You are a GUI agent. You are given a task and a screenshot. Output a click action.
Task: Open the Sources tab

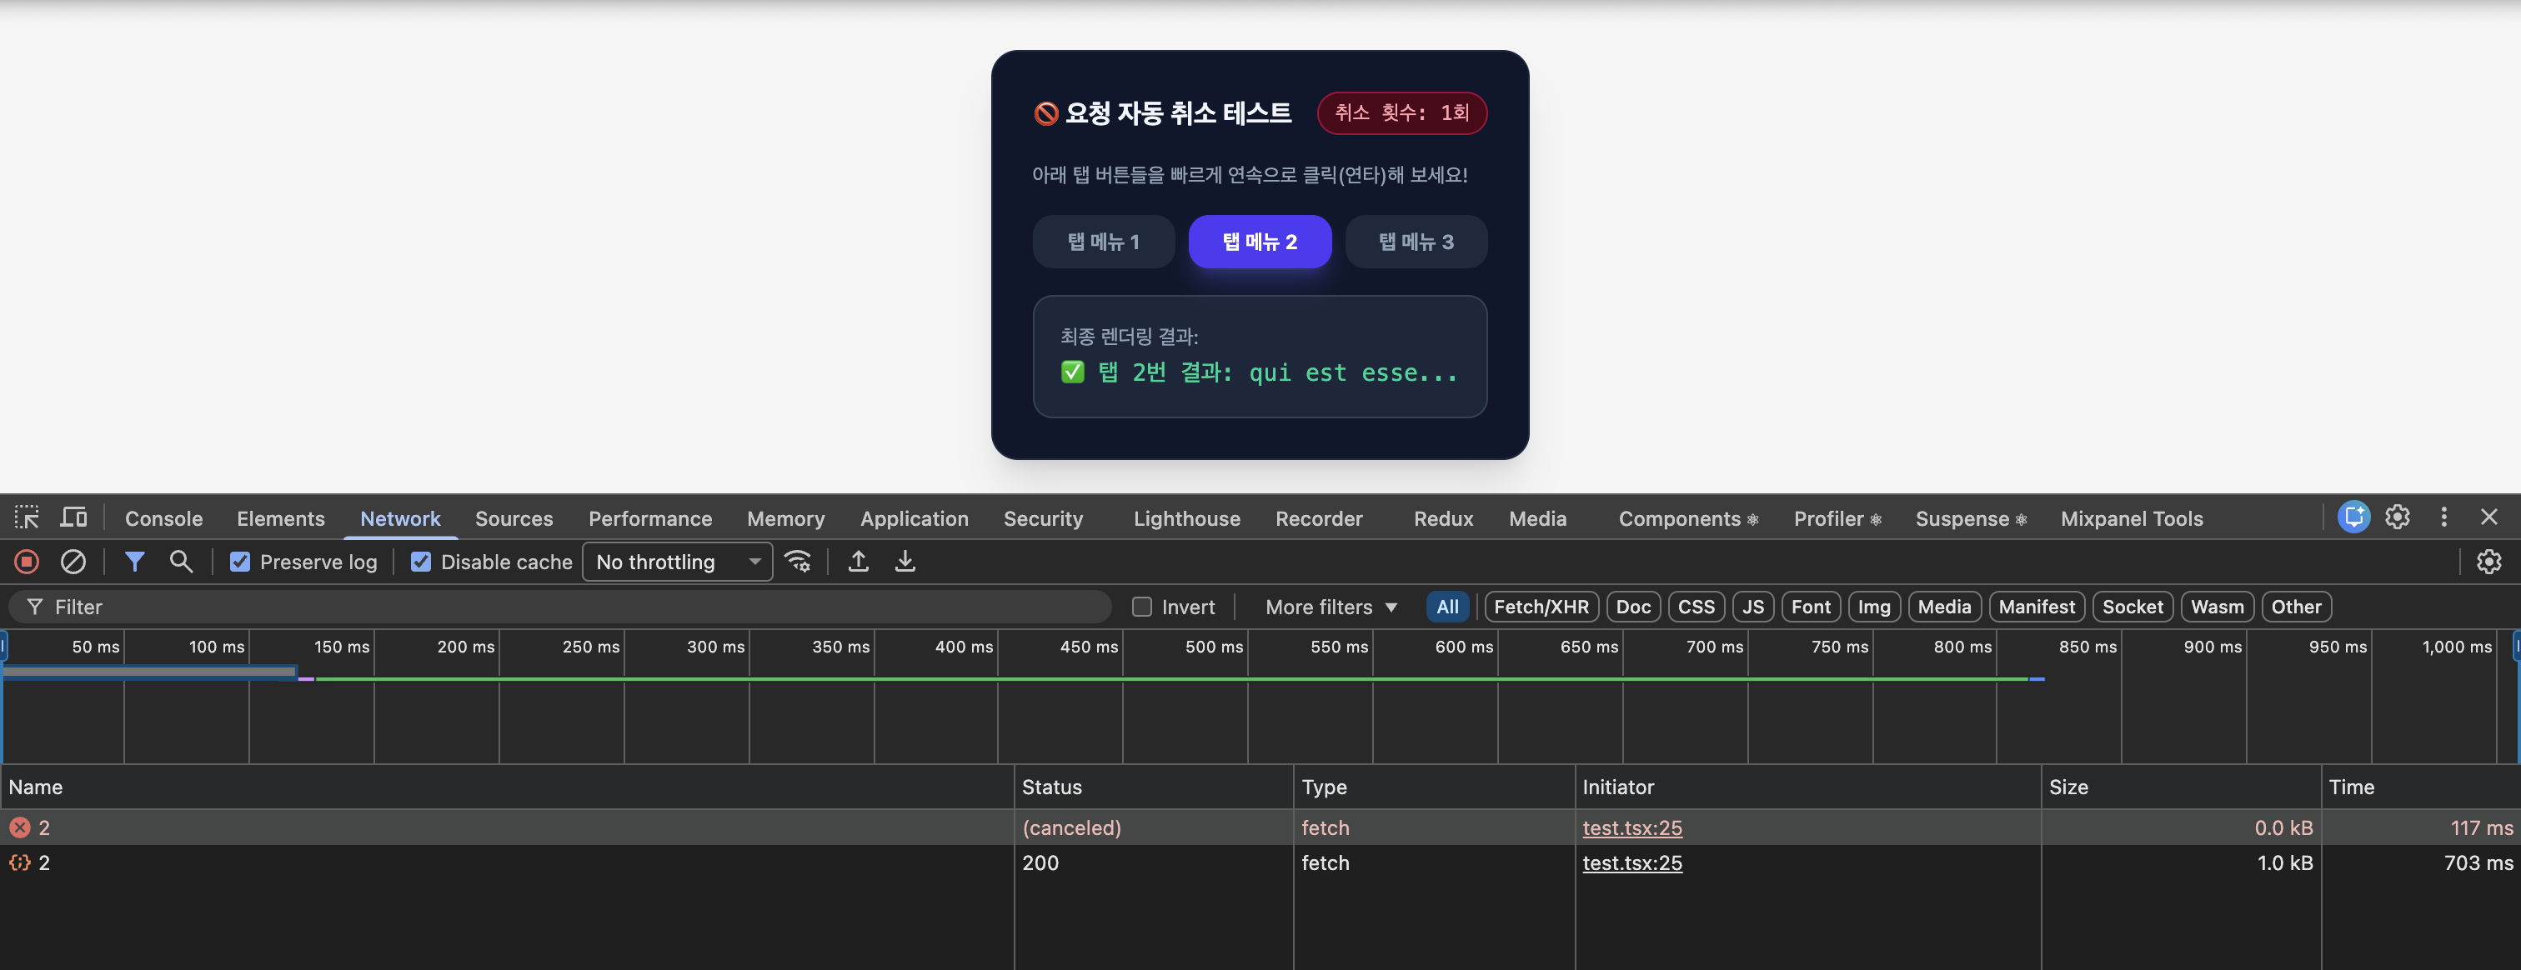point(514,518)
